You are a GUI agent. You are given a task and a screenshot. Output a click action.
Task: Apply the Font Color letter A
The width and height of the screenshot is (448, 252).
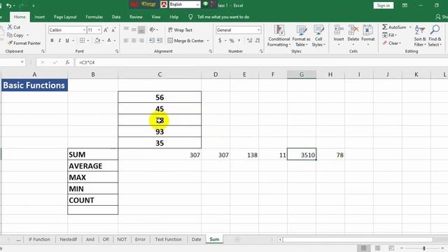[x=109, y=41]
